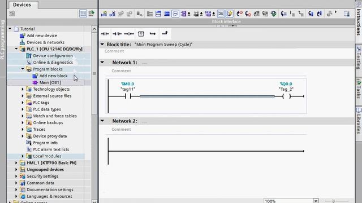Click the project tree vertical scrollbar
362x203 pixels.
(x=94, y=73)
